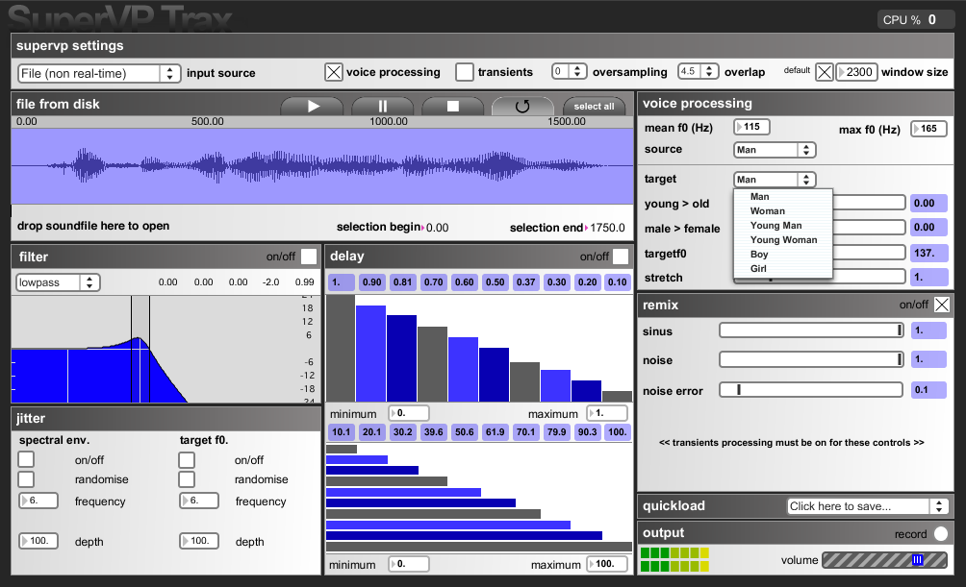Click the delay gain value 0.50
The image size is (966, 587).
495,282
